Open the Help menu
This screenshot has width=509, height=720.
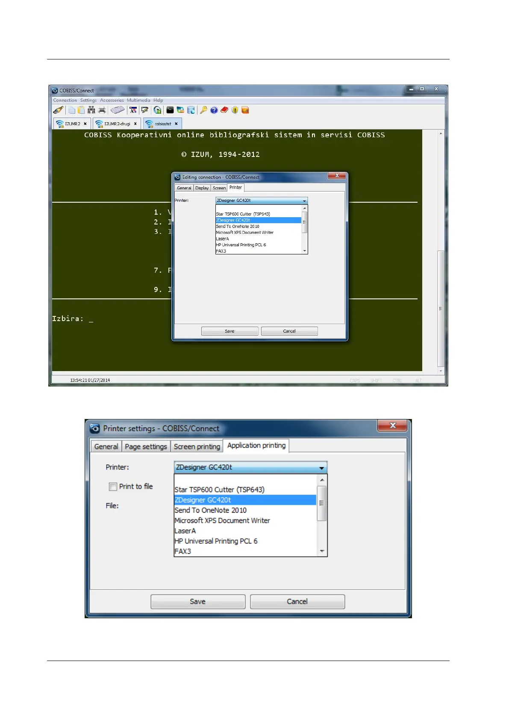158,100
